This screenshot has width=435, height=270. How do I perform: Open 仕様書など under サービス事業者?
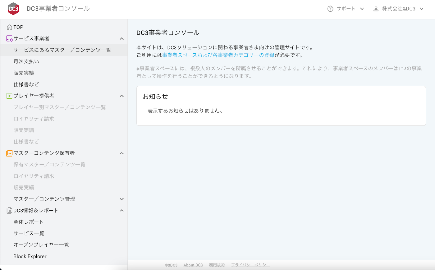[x=26, y=85]
